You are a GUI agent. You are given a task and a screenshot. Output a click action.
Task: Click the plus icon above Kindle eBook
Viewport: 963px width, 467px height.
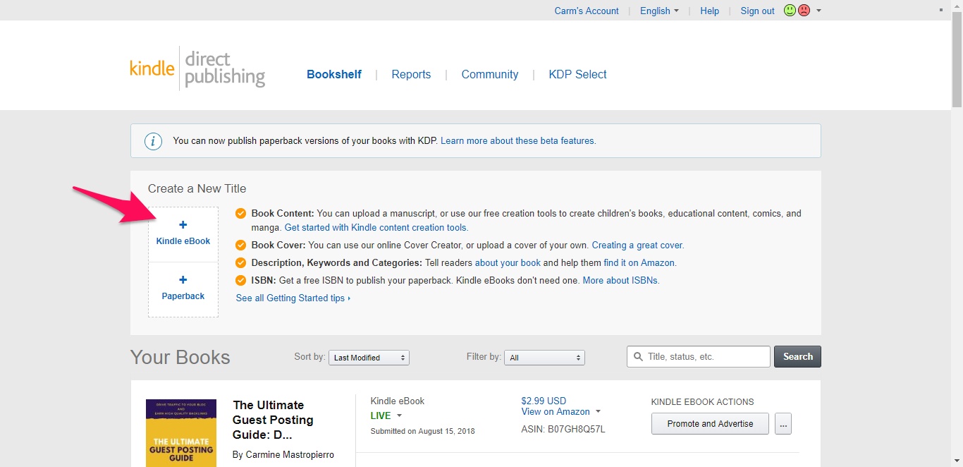tap(183, 225)
